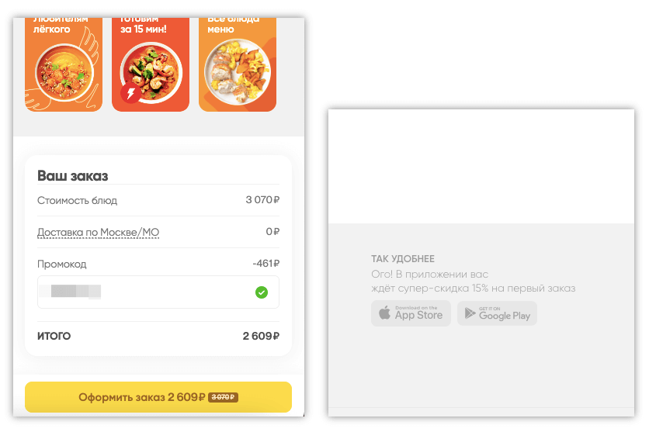Viewport: 649px width, 432px height.
Task: Click the 0₽ delivery cost value
Action: (x=272, y=232)
